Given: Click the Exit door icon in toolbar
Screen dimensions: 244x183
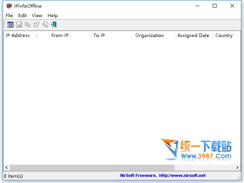Looking at the screenshot, I should click(x=54, y=25).
